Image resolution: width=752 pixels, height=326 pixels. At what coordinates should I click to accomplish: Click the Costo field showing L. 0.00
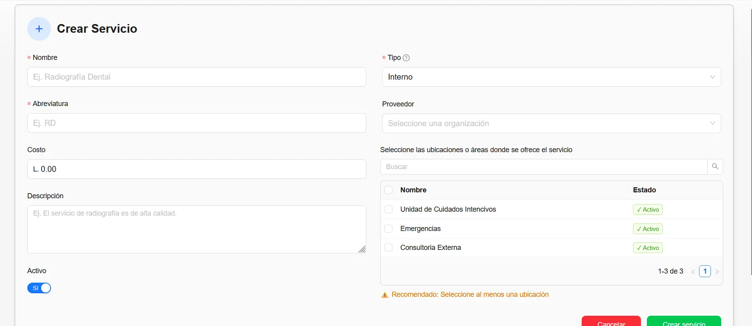(x=196, y=169)
